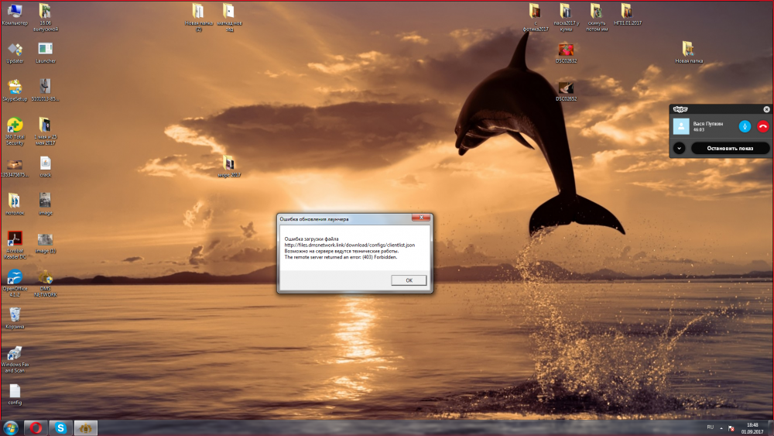Select the Windows Fax and Scan icon
Screen dimensions: 774x436
point(15,353)
